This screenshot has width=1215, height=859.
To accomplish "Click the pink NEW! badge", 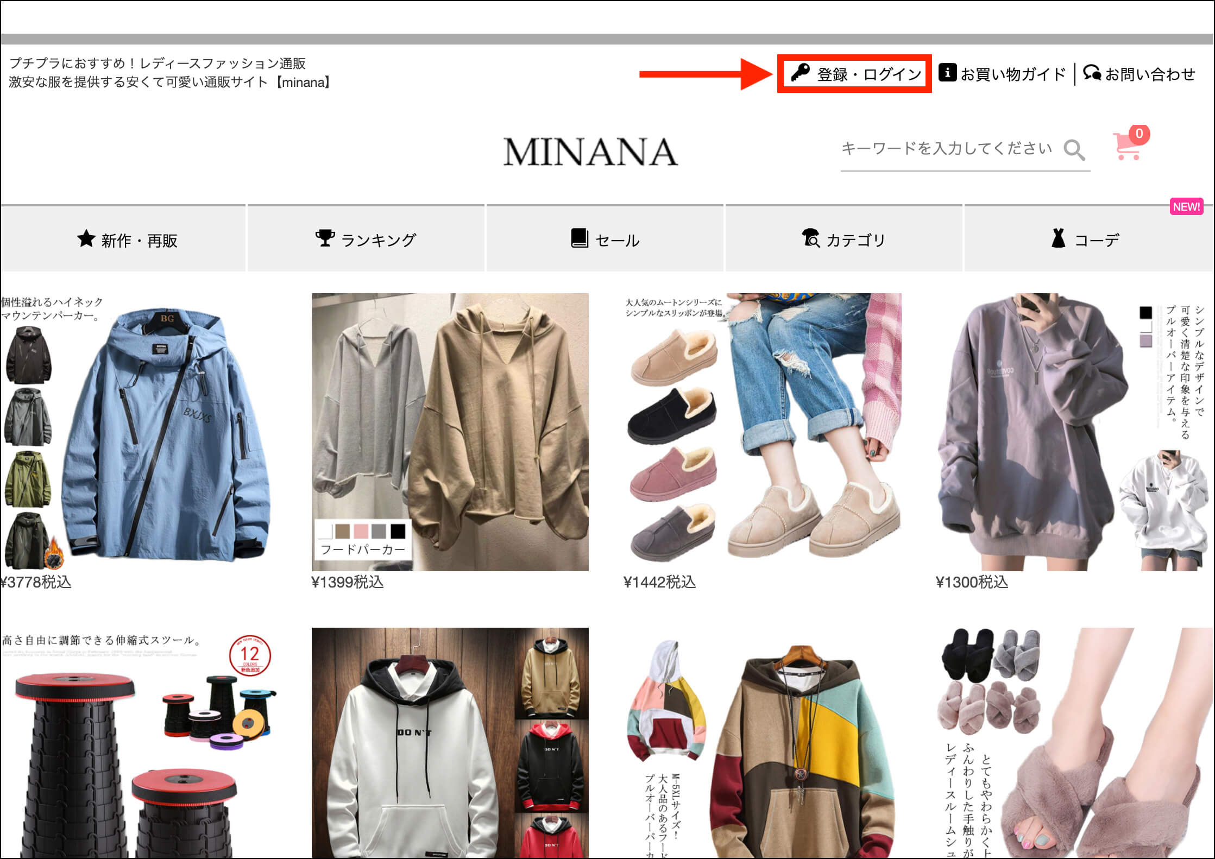I will (x=1186, y=207).
